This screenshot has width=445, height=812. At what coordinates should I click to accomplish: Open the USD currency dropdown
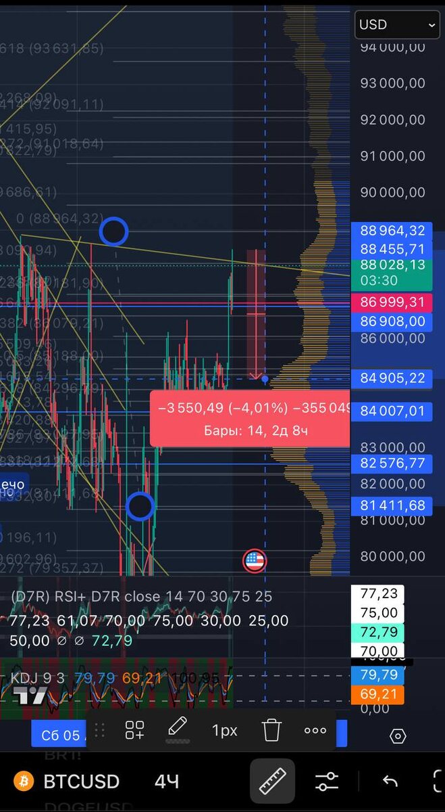click(397, 25)
